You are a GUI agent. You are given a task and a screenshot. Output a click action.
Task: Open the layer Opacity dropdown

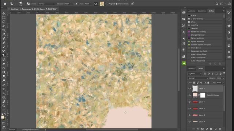(x=223, y=78)
